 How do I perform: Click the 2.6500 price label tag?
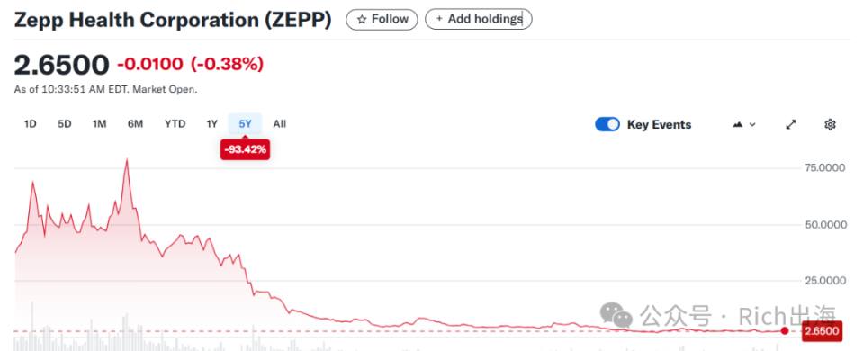(x=822, y=331)
